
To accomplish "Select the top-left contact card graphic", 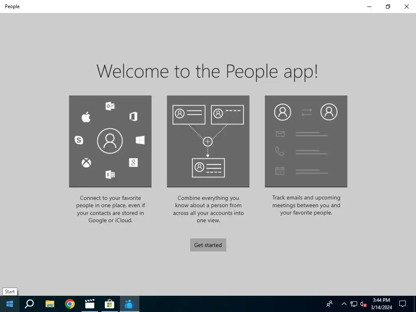I will 189,115.
